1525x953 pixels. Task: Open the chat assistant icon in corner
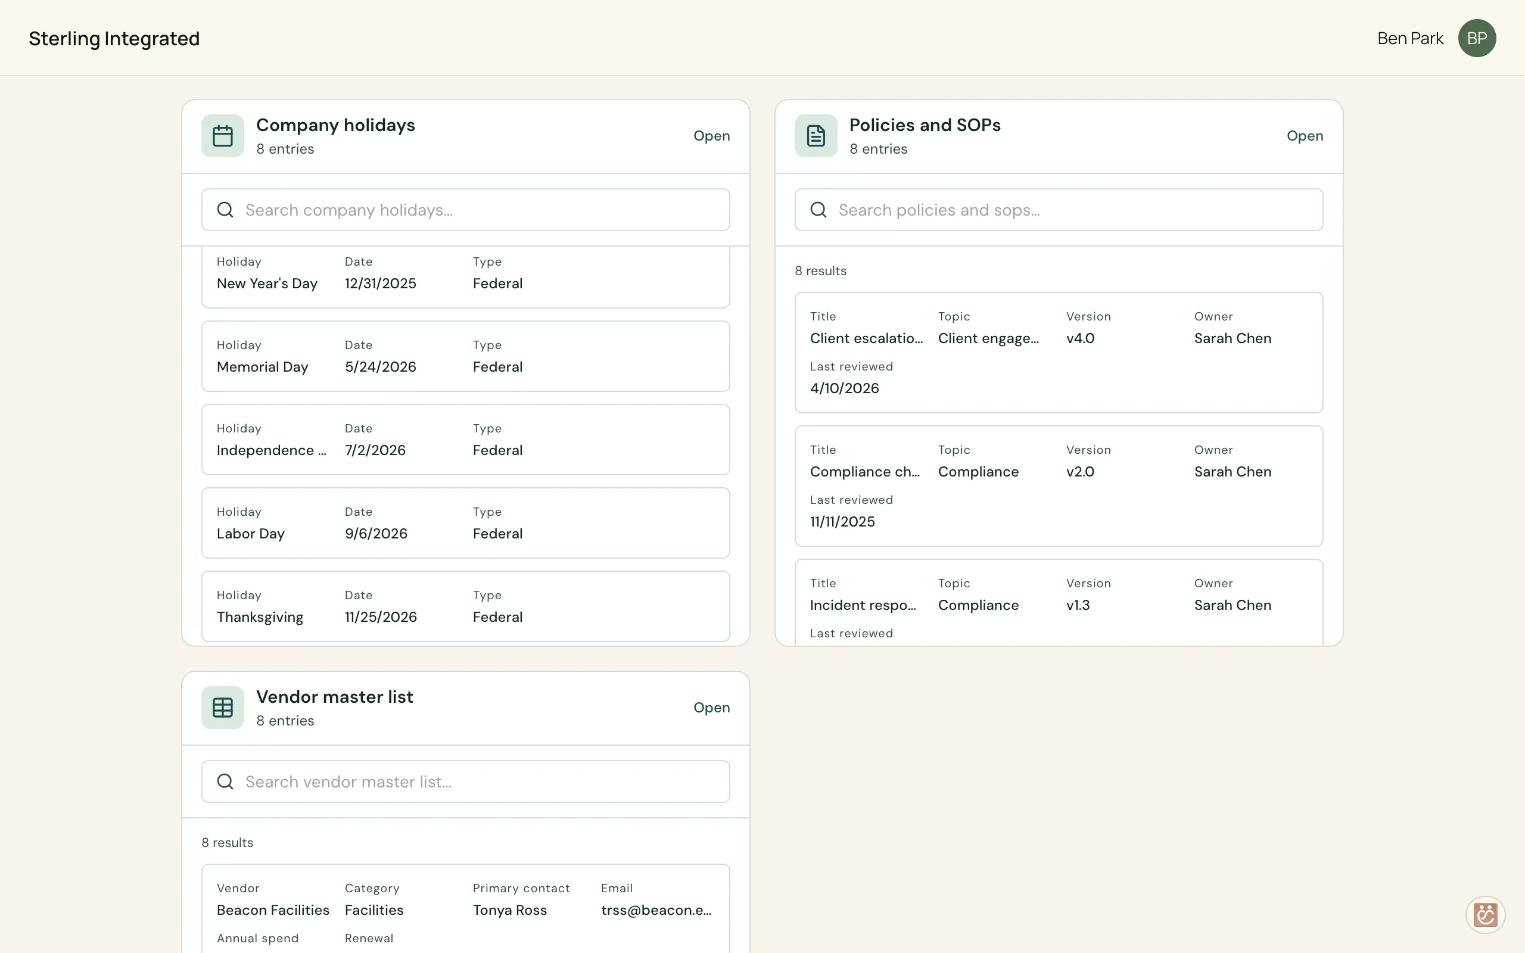(x=1484, y=914)
